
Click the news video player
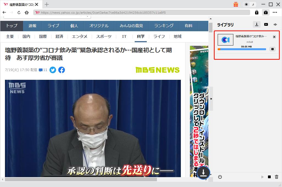pos(93,128)
